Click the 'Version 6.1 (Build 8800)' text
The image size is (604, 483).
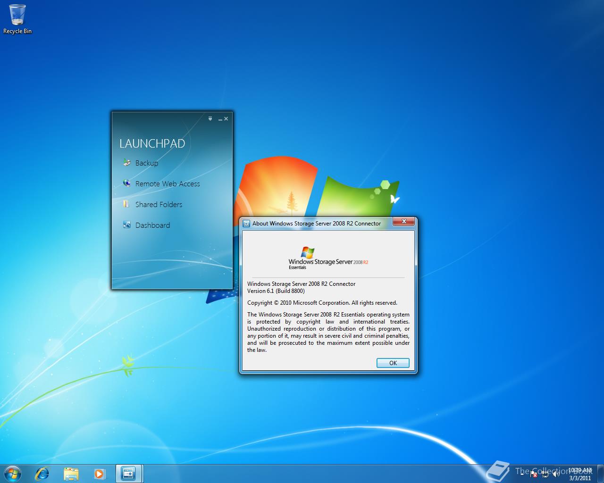[x=276, y=291]
